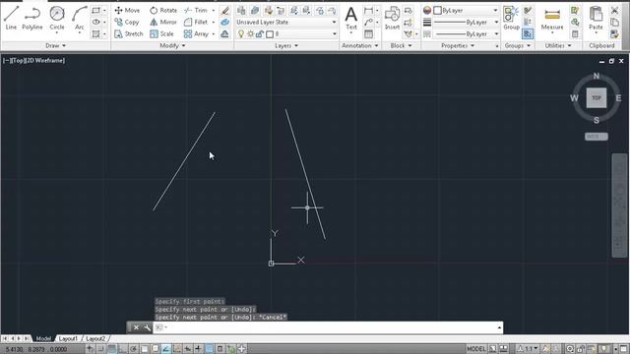Screen dimensions: 630x354
Task: Expand the Annotation panel flyout
Action: (360, 46)
